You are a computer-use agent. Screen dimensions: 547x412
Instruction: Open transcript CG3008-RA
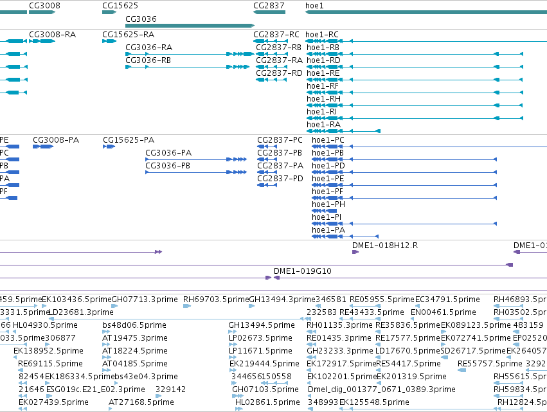42,41
